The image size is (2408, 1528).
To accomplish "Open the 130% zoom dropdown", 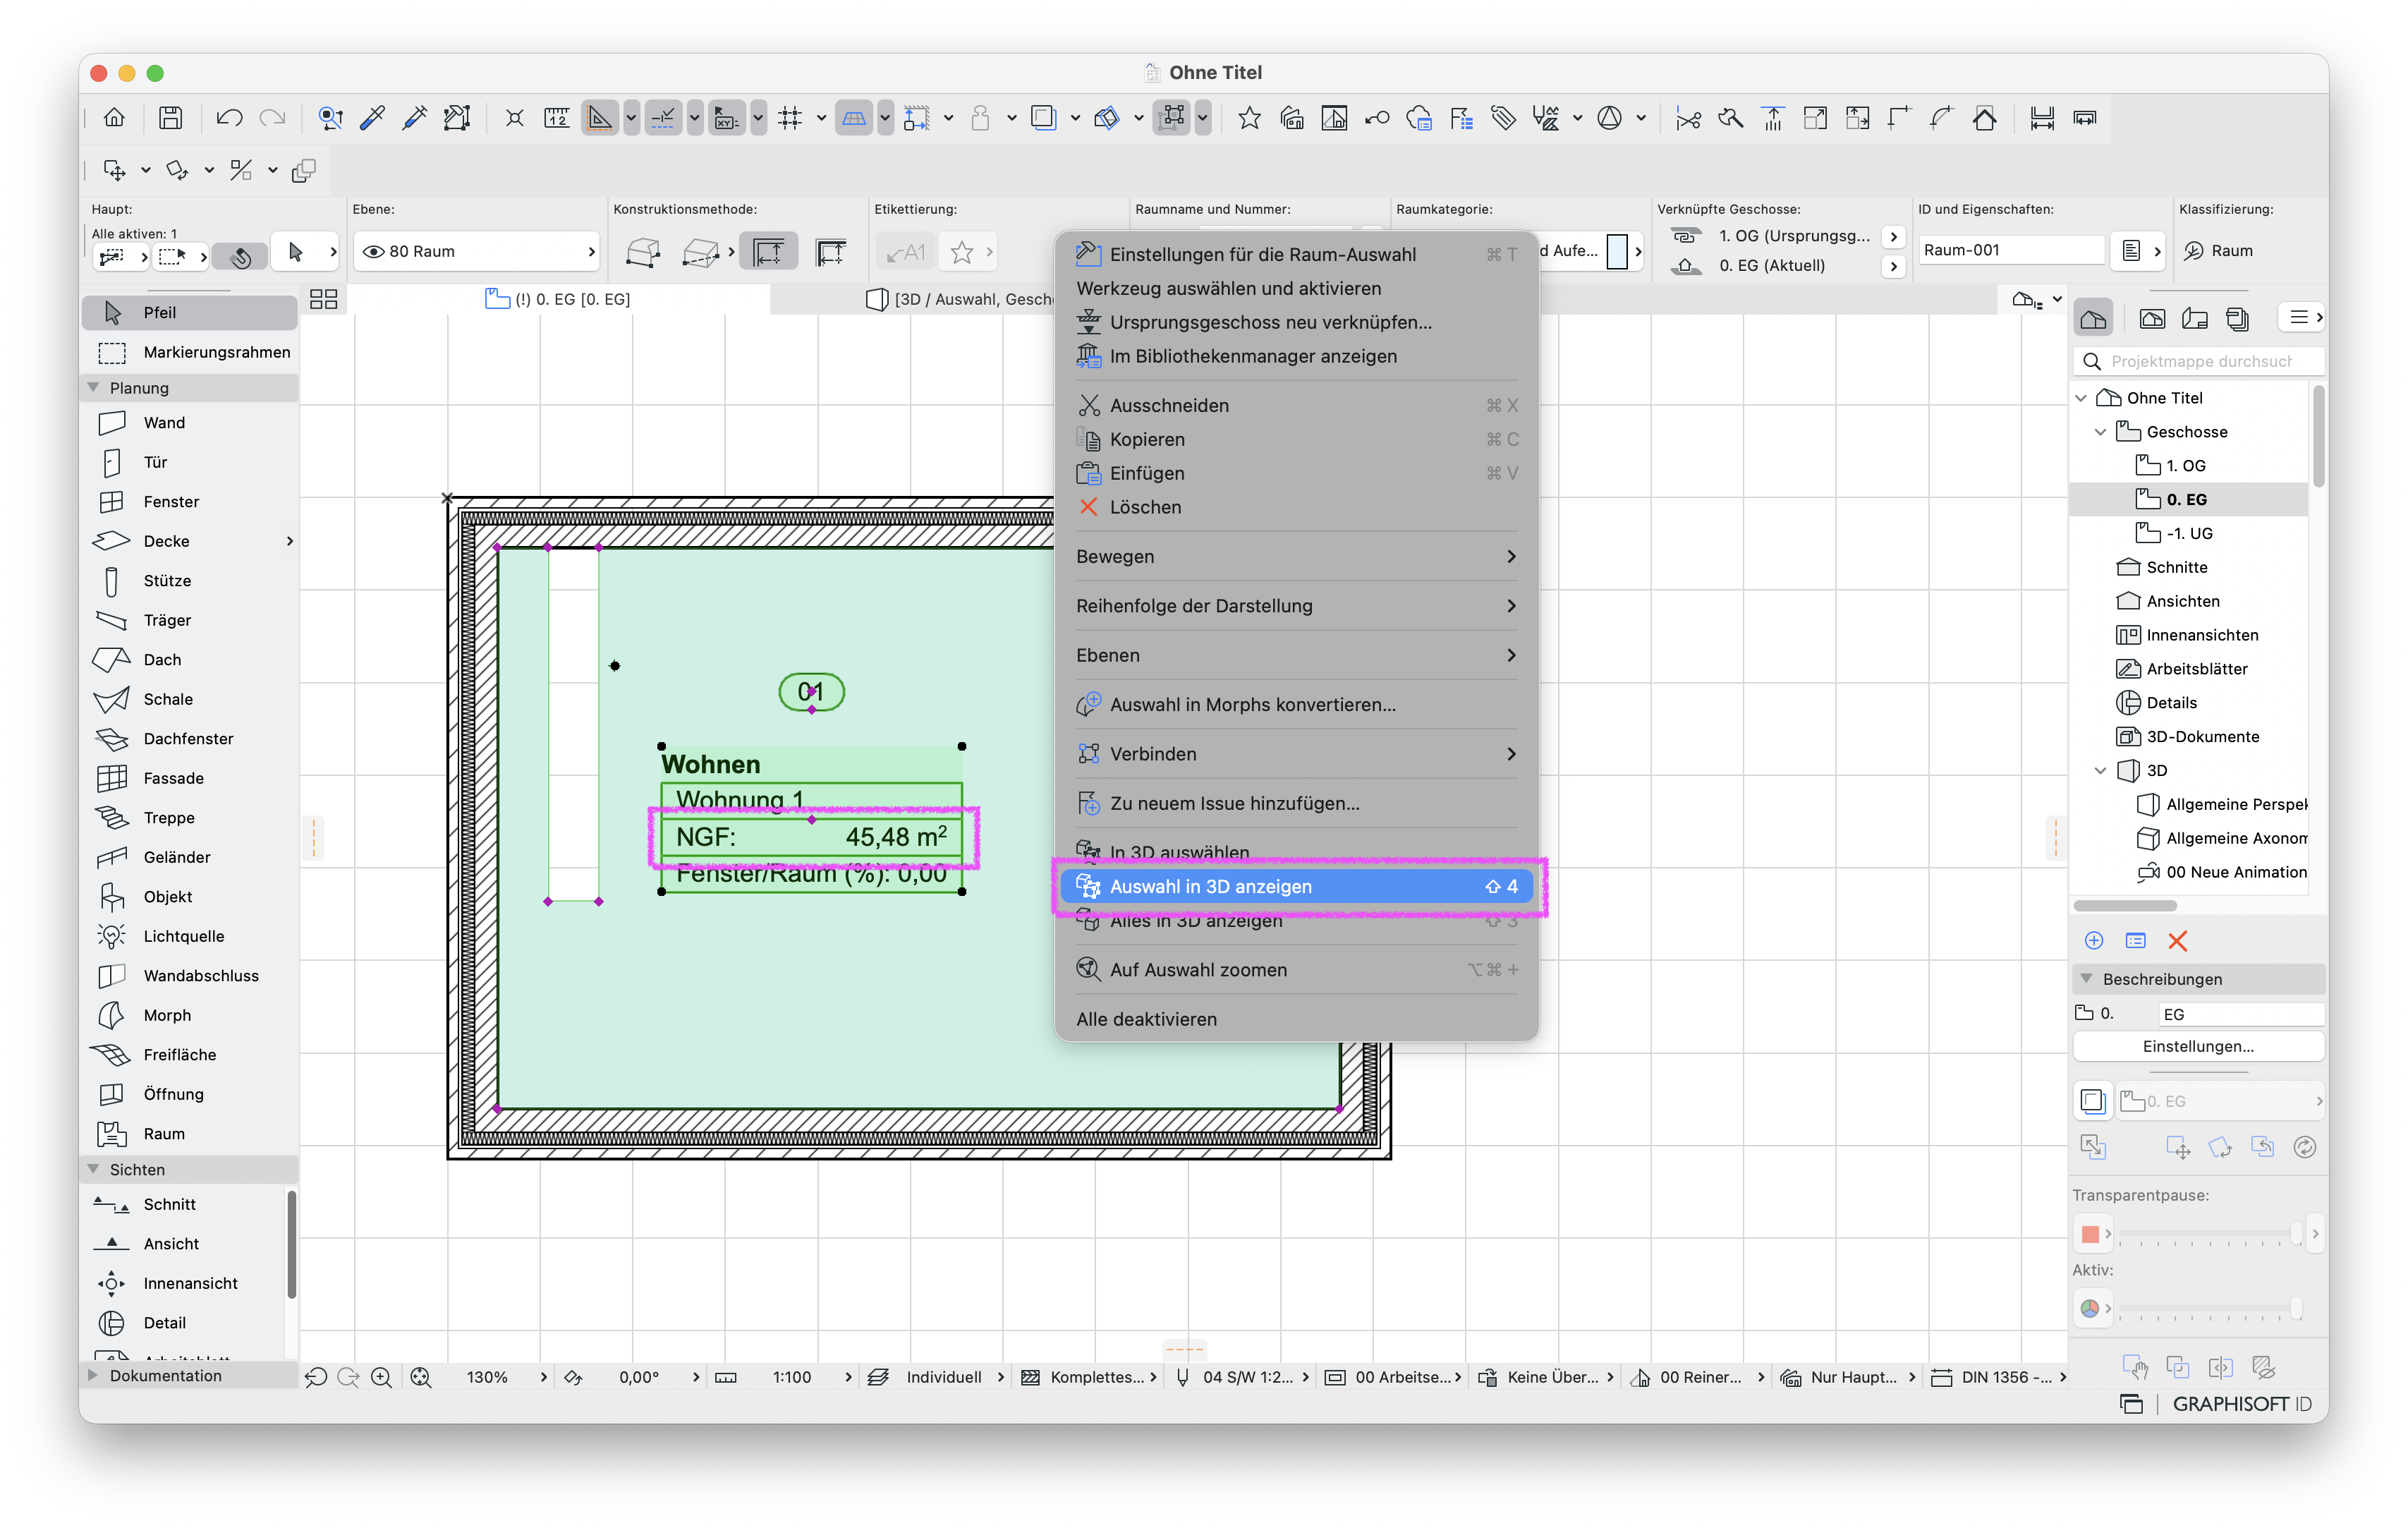I will 543,1378.
